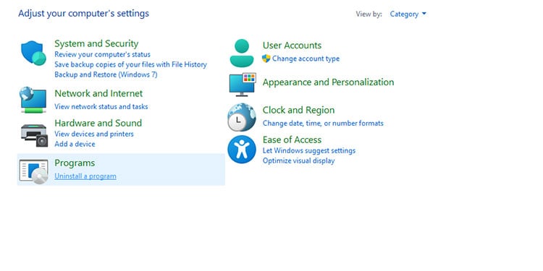Click the User Accounts person icon
This screenshot has width=543, height=271.
coord(242,53)
